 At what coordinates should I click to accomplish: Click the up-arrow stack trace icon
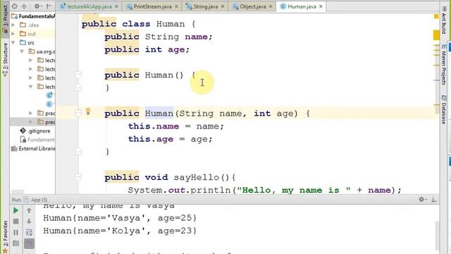(29, 210)
